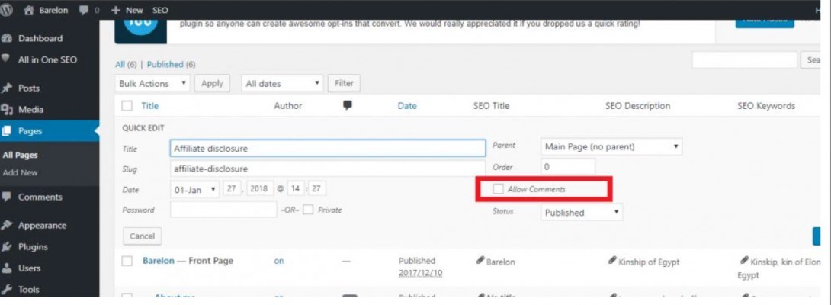Sort by comments bubble column icon

tap(348, 105)
